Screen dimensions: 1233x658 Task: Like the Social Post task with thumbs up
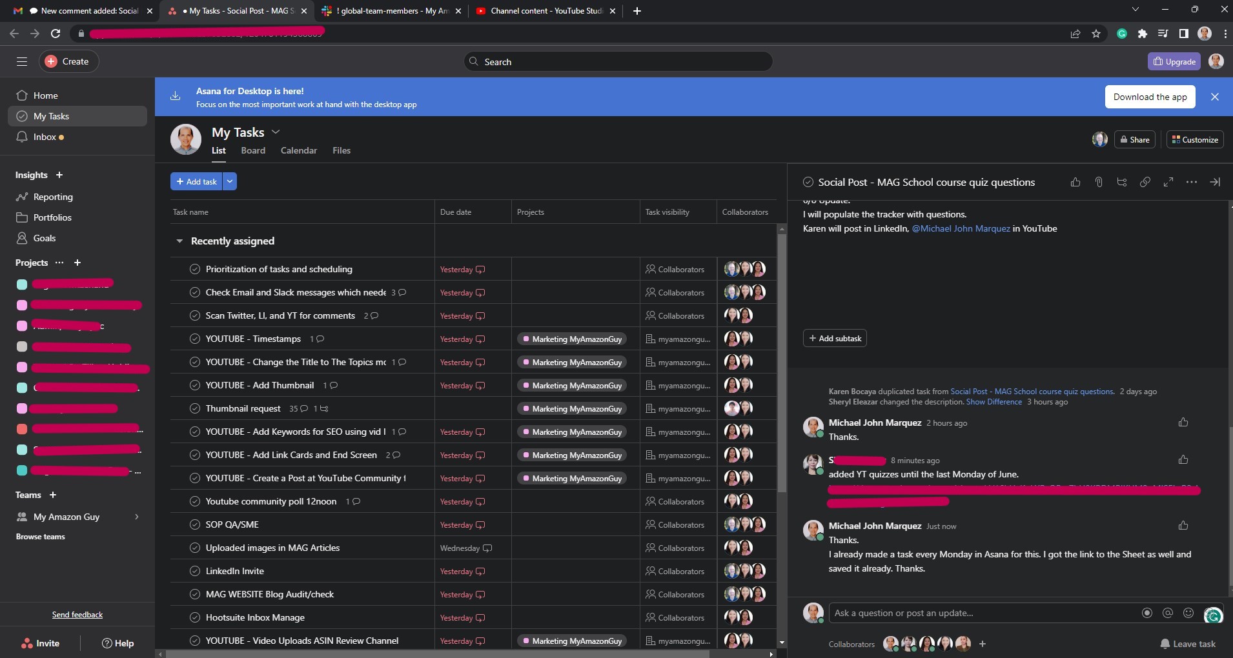pos(1075,183)
